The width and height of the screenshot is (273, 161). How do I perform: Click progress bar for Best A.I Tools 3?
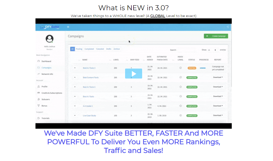[x=203, y=68]
